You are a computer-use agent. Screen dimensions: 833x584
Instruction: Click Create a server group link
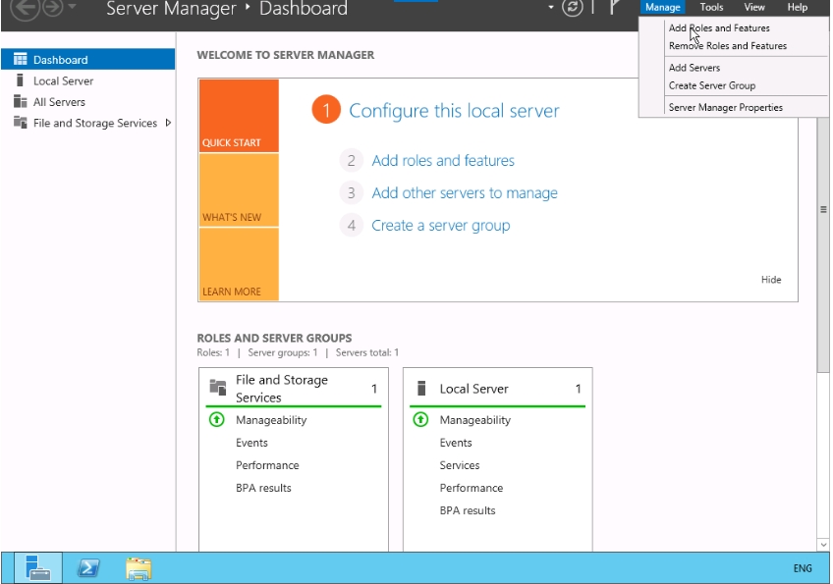tap(440, 226)
